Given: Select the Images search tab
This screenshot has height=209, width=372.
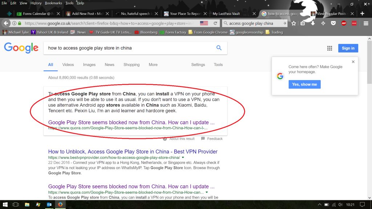Looking at the screenshot, I should pos(89,65).
